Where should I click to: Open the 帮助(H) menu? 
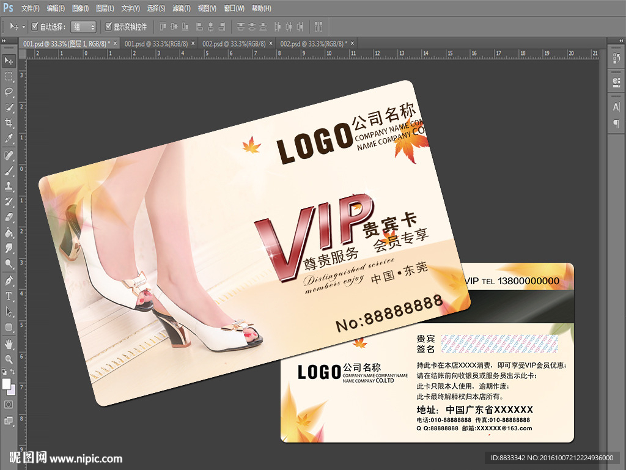[262, 8]
